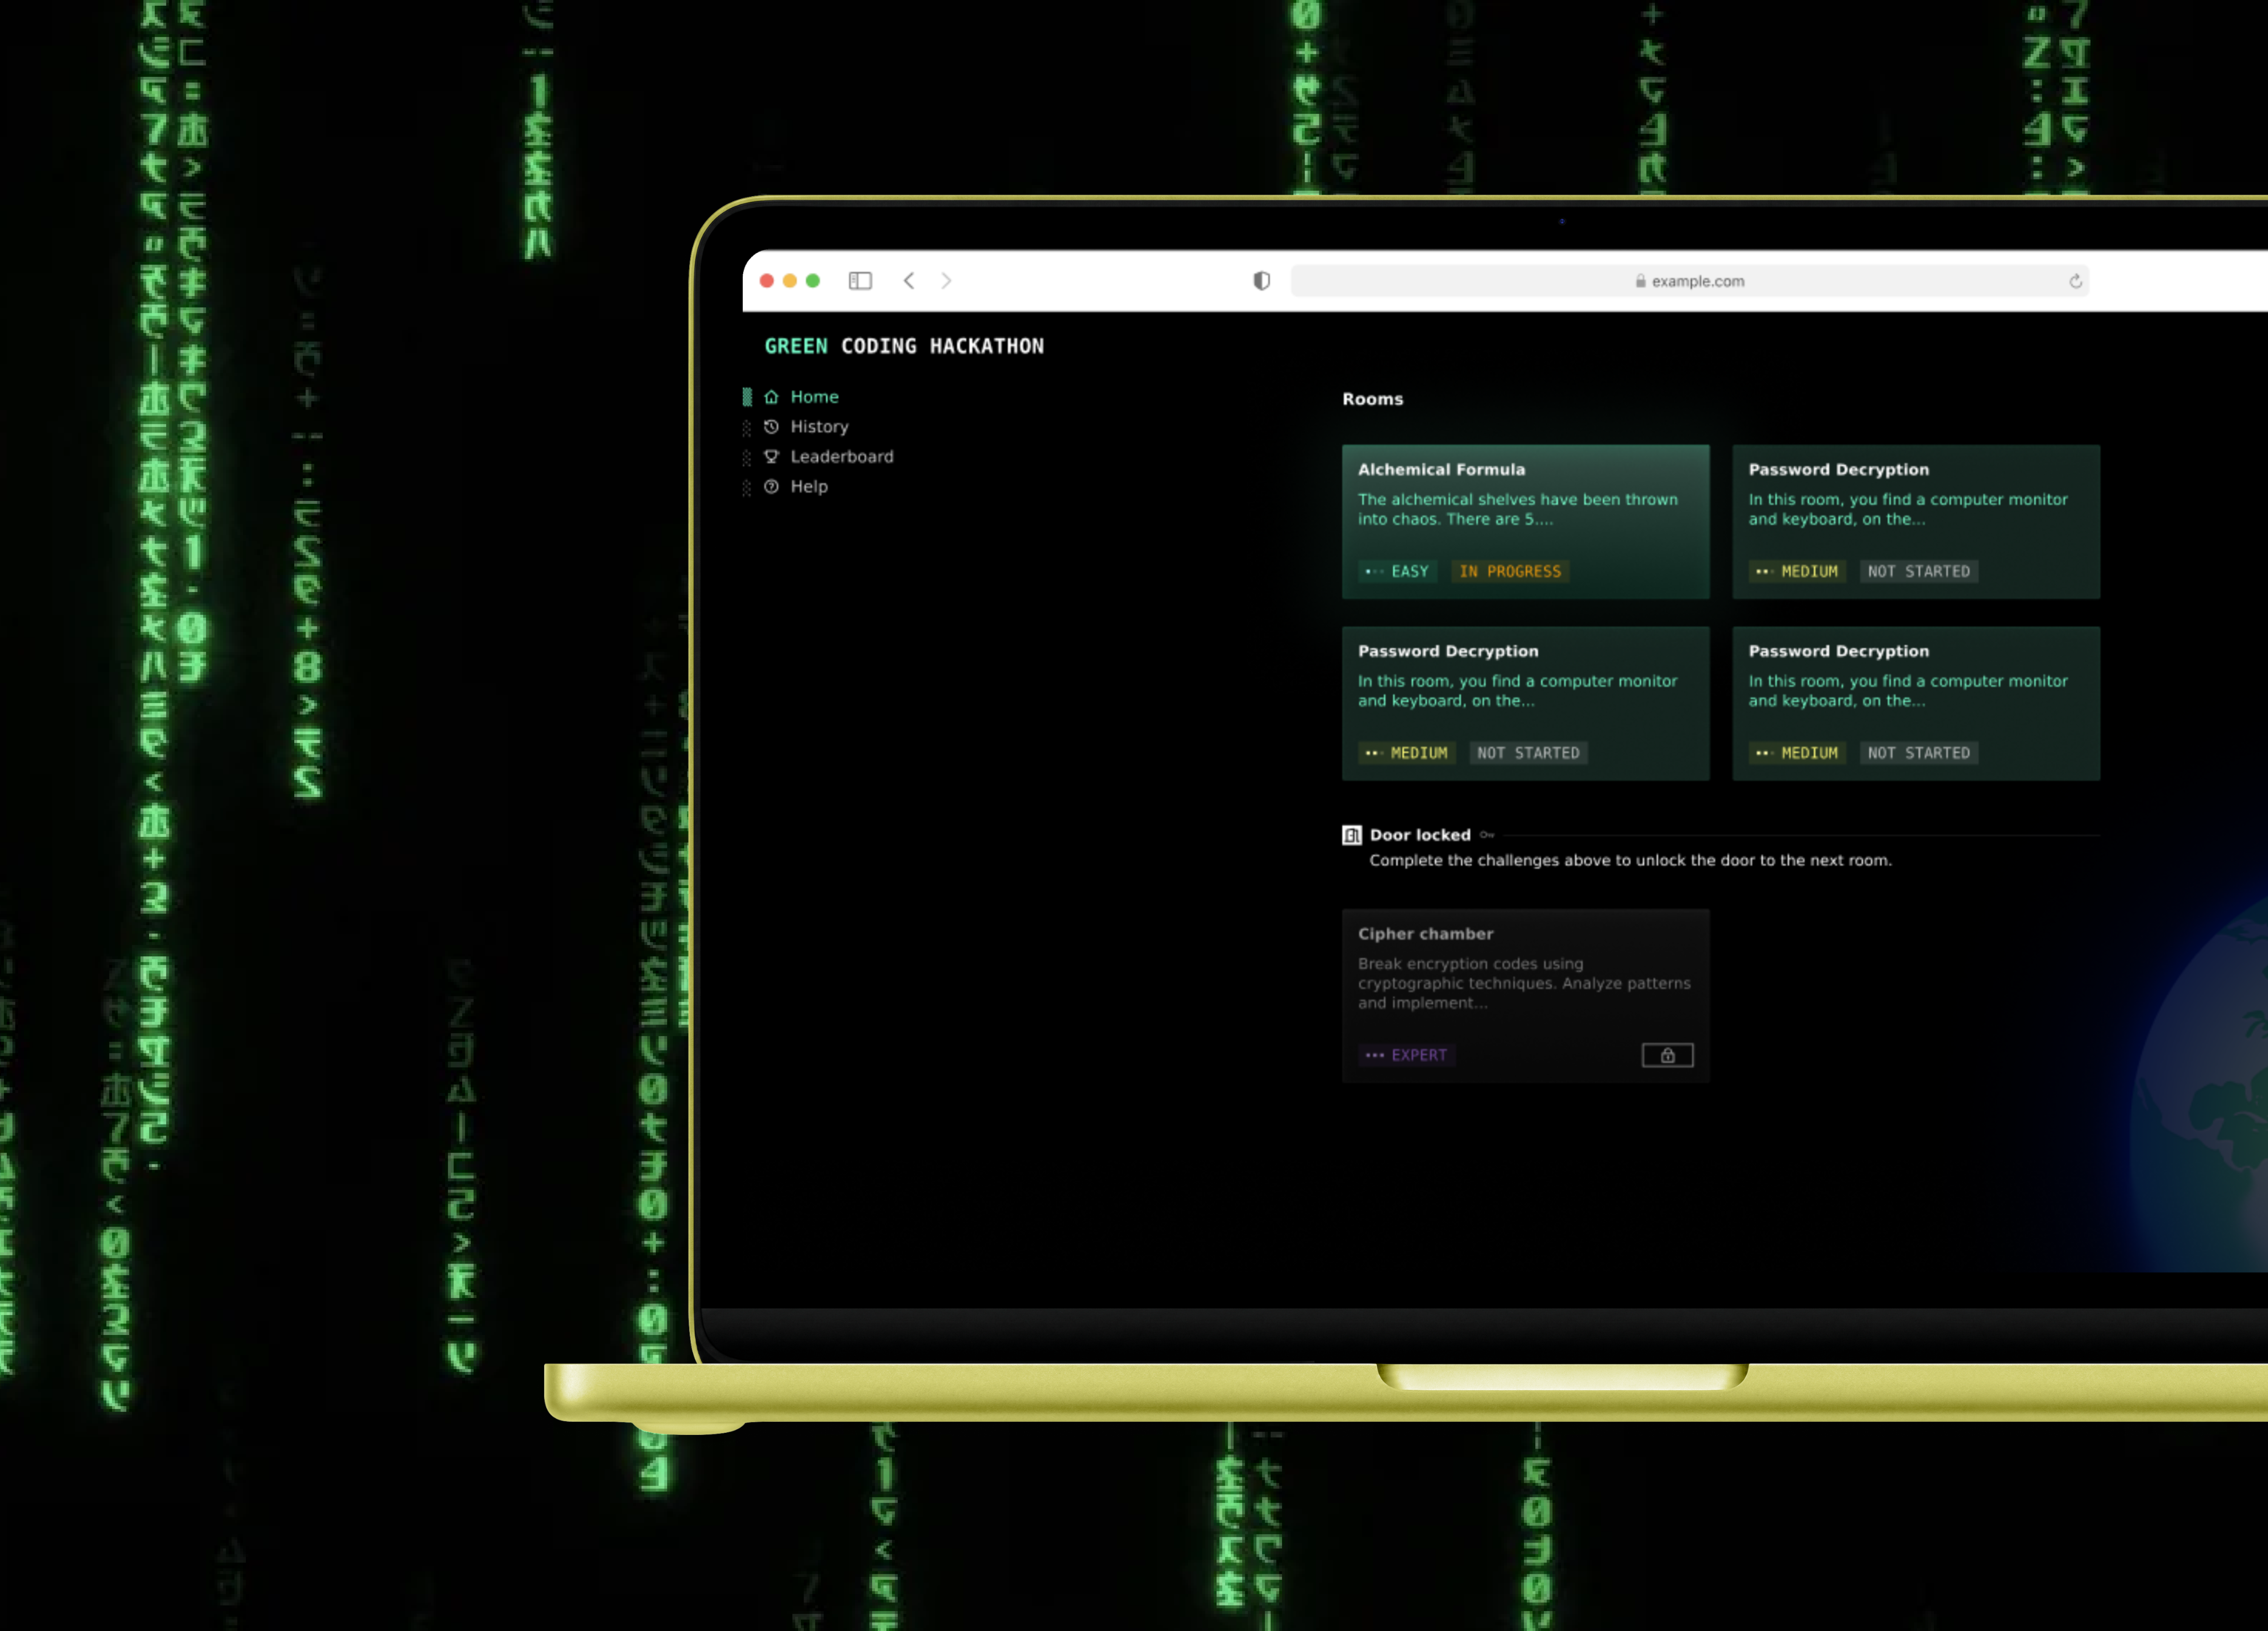Open the Password Decryption card beside Alchemical Formula

1916,522
